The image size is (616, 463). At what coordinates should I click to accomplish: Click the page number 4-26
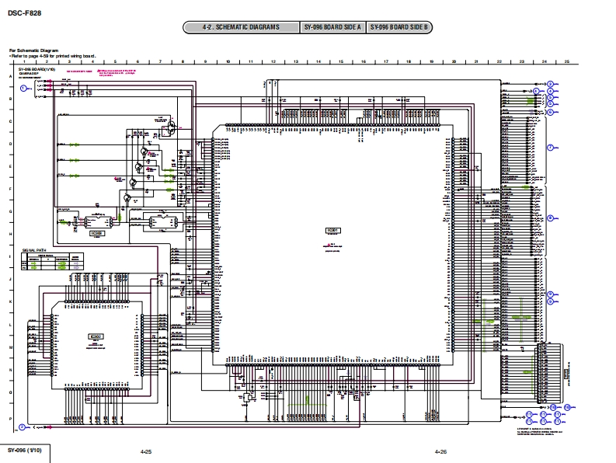[x=440, y=451]
